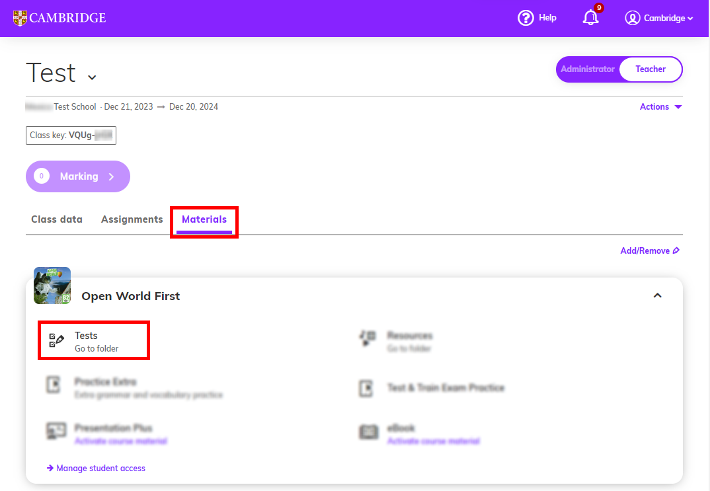The width and height of the screenshot is (710, 491).
Task: Open the blurred Resources folder
Action: click(397, 341)
